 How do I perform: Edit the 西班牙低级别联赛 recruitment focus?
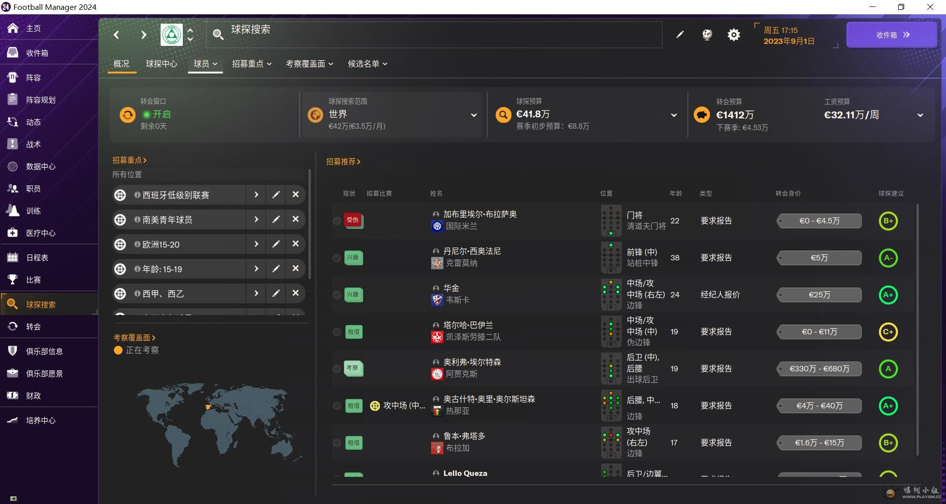pos(276,195)
